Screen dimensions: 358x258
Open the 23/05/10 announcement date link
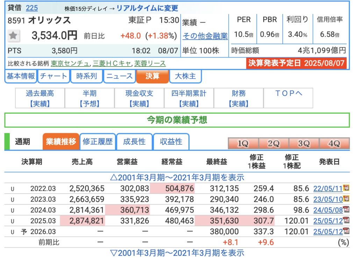328,199
